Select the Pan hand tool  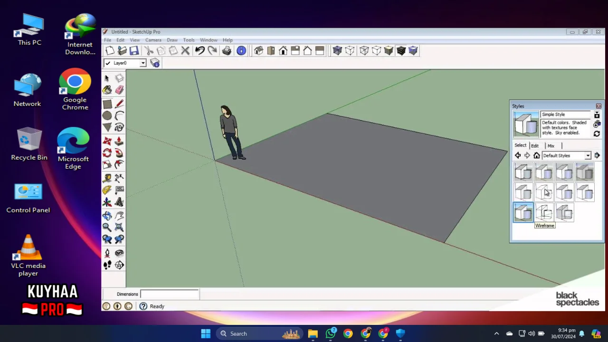pos(119,216)
